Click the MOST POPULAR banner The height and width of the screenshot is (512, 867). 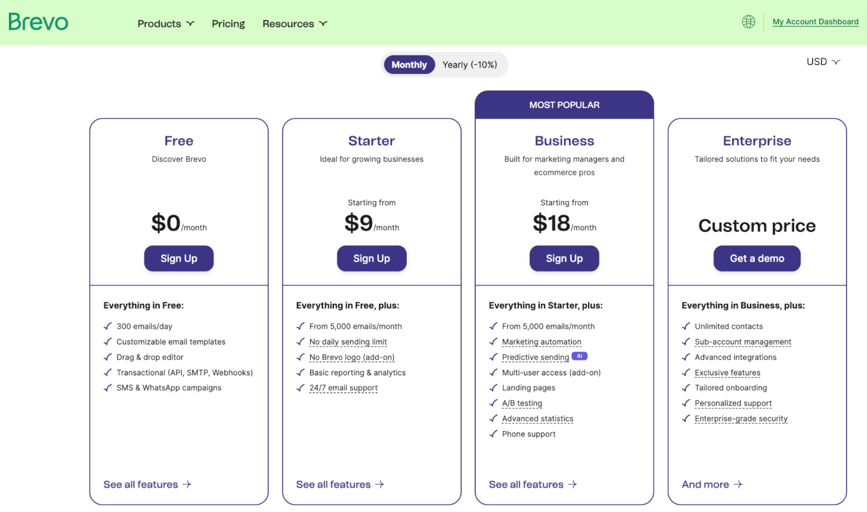[564, 105]
